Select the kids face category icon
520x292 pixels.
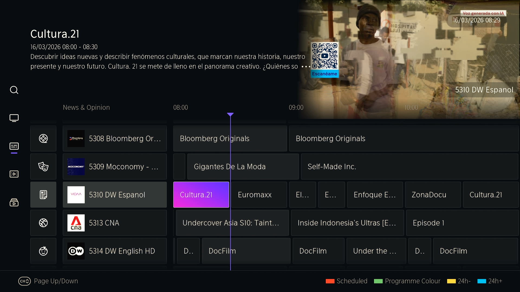(x=43, y=251)
